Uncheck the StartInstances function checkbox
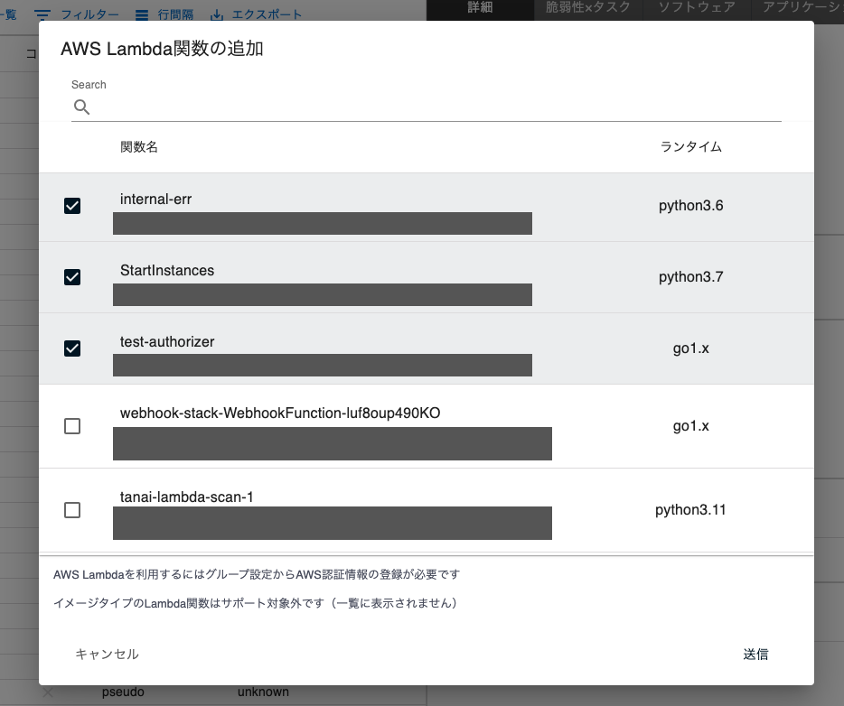This screenshot has height=706, width=844. (x=72, y=277)
